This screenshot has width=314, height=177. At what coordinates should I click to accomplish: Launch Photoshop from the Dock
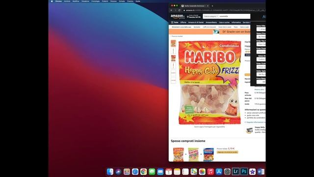click(x=244, y=172)
